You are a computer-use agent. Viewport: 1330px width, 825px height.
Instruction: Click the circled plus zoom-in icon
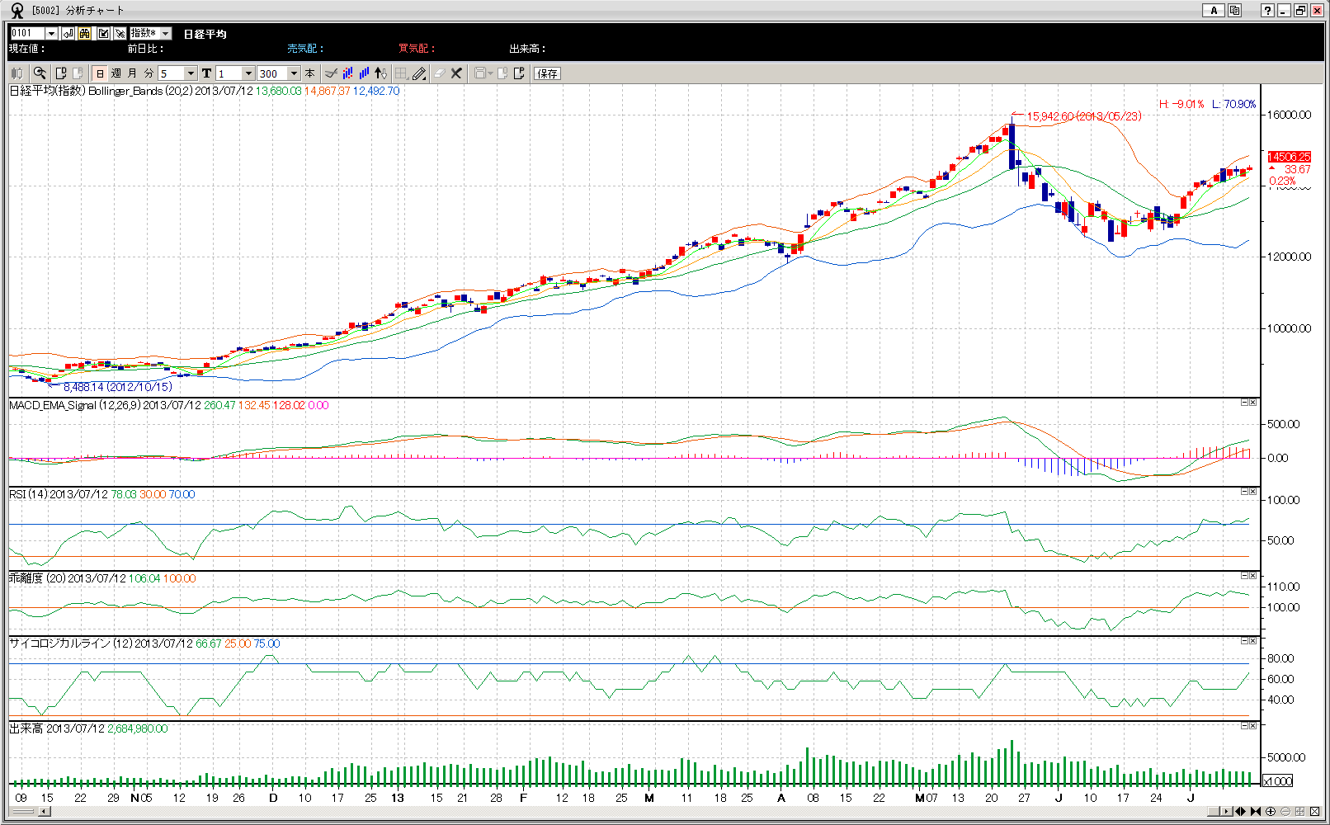[1271, 812]
